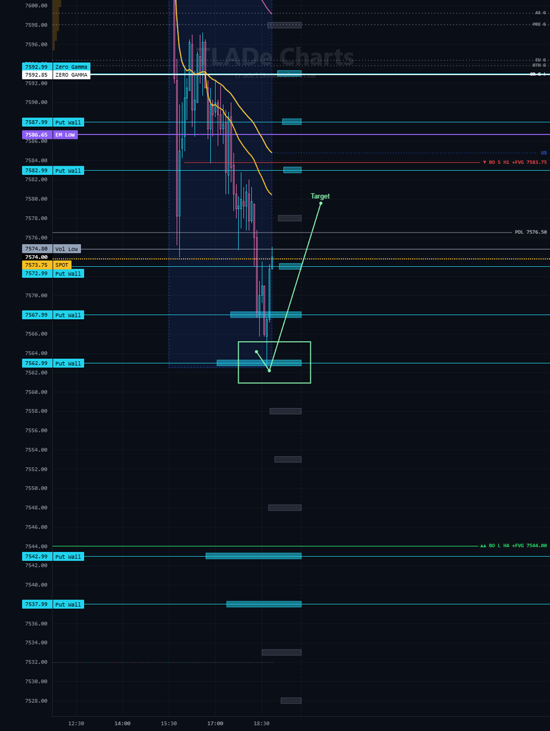This screenshot has height=731, width=550.
Task: Click the 12:30 time axis label
Action: 76,723
